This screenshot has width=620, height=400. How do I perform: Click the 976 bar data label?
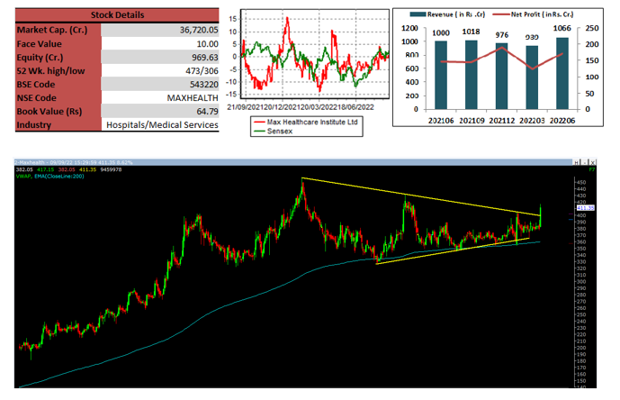502,35
